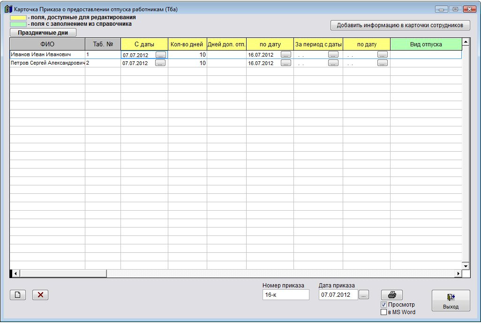Click Добавить информацию в карточки сотрудников
Viewport: 481px width, 323px height.
click(x=400, y=25)
